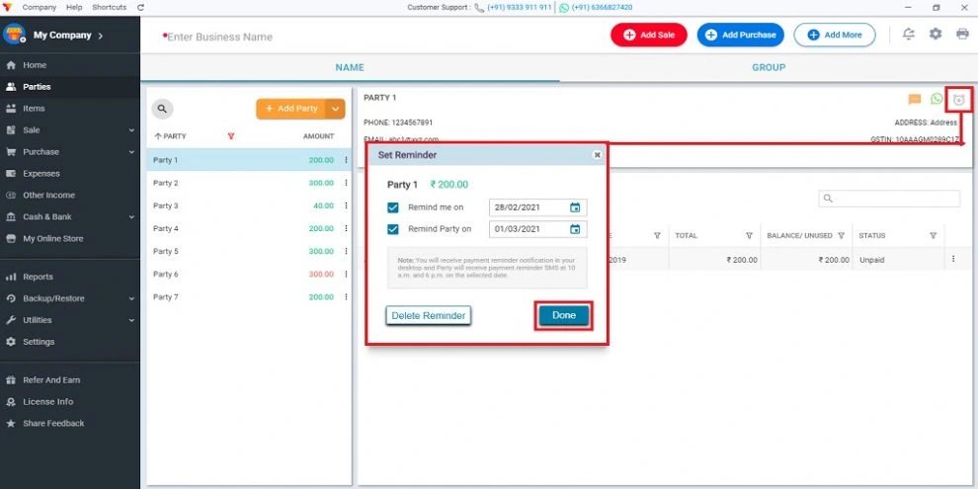Viewport: 978px width, 489px height.
Task: Open the print icon in top bar
Action: tap(962, 35)
